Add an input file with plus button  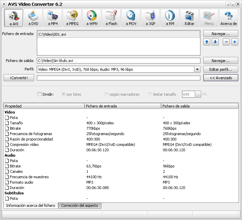(235, 42)
